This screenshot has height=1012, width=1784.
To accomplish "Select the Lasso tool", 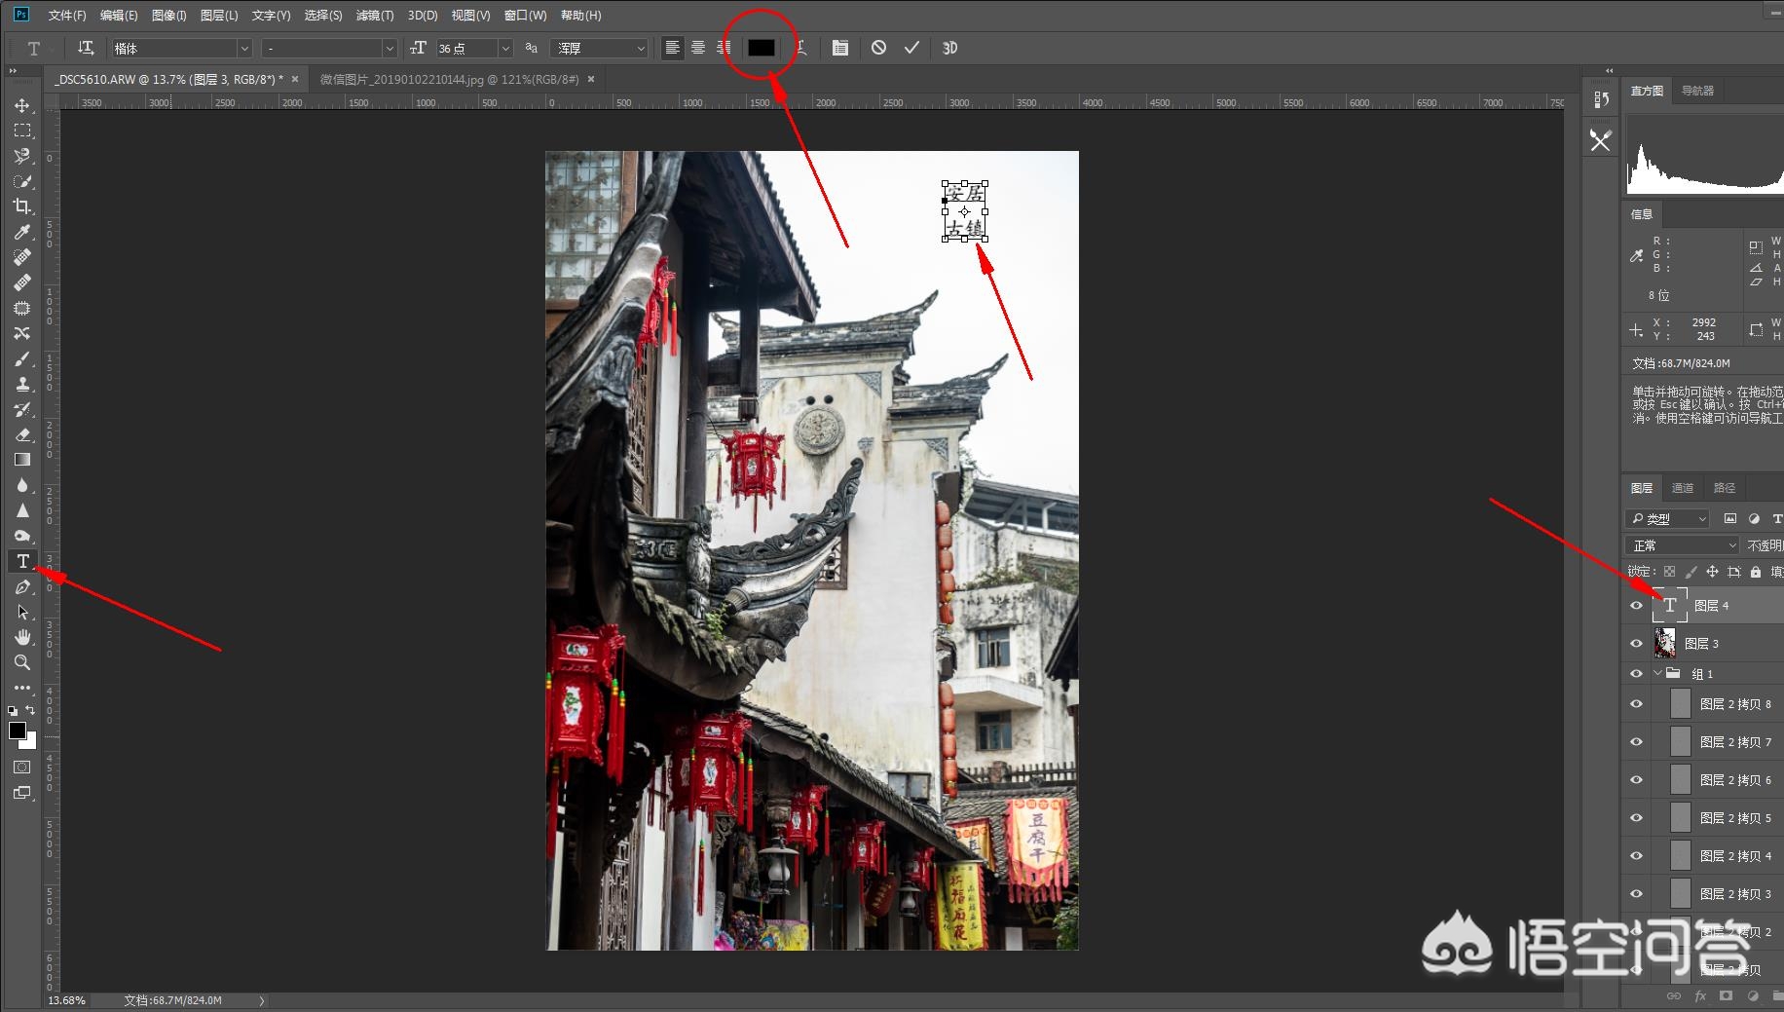I will tap(22, 156).
